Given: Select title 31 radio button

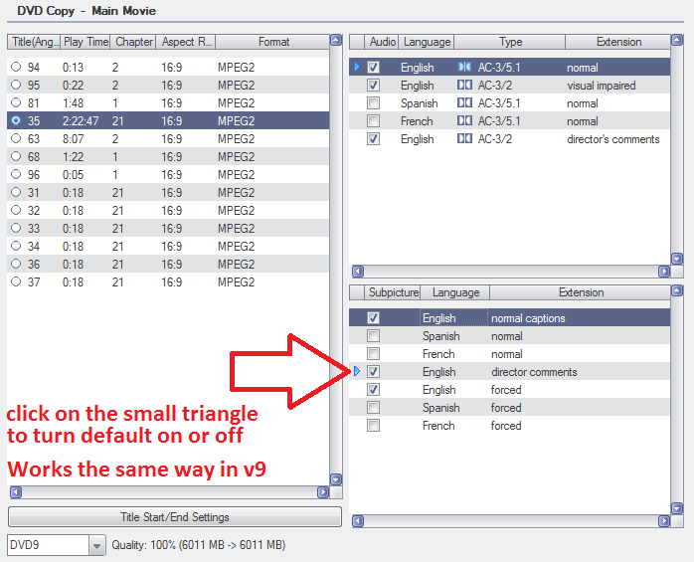Looking at the screenshot, I should point(16,192).
